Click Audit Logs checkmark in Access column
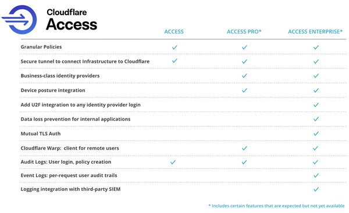 173,163
